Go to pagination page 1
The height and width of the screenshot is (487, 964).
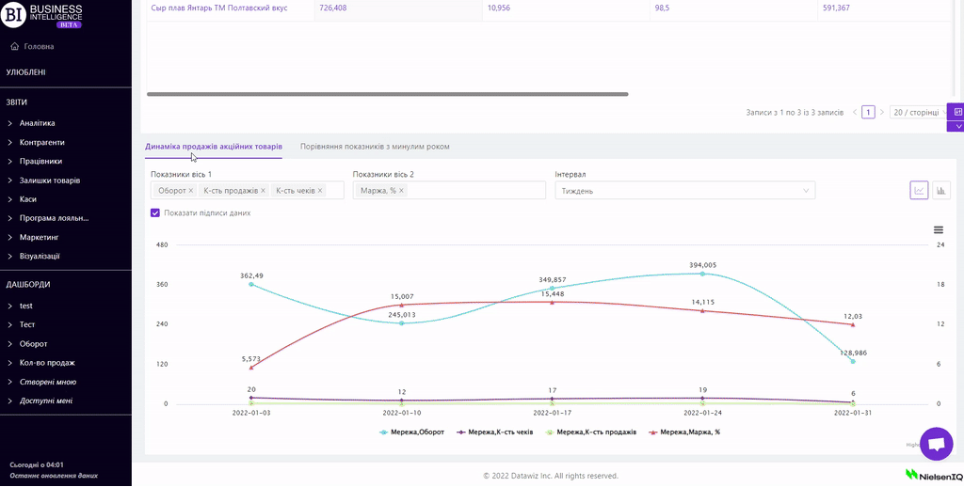tap(868, 112)
